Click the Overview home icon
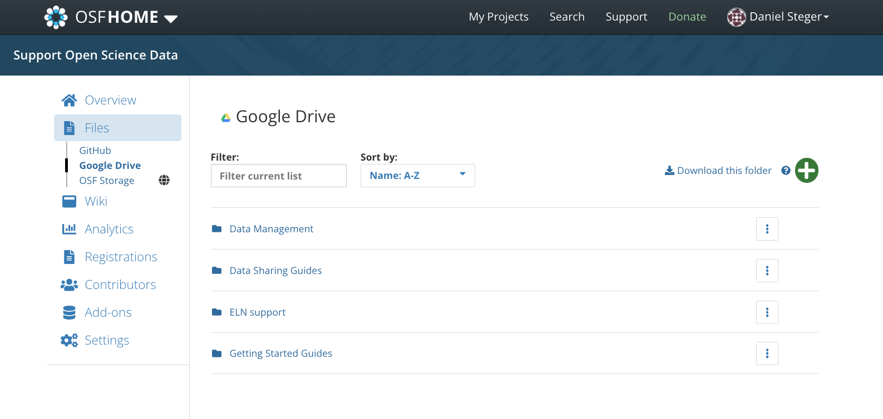The width and height of the screenshot is (883, 419). [69, 100]
